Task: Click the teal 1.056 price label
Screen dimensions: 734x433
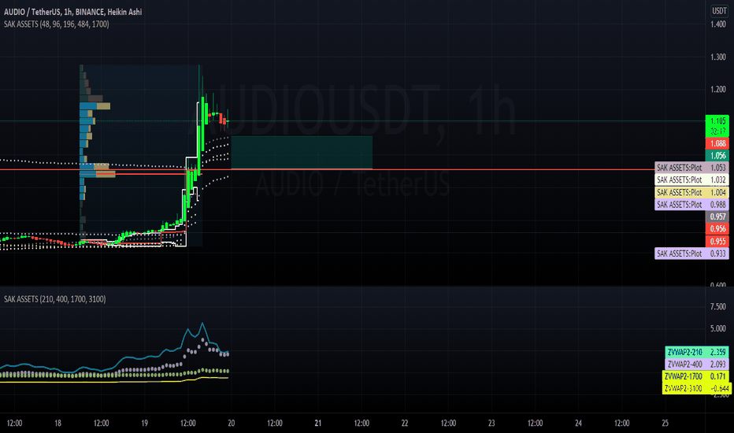Action: (x=717, y=156)
